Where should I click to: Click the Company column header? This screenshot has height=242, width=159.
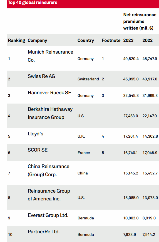point(37,40)
